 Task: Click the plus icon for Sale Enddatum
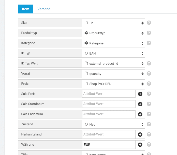[x=140, y=114]
